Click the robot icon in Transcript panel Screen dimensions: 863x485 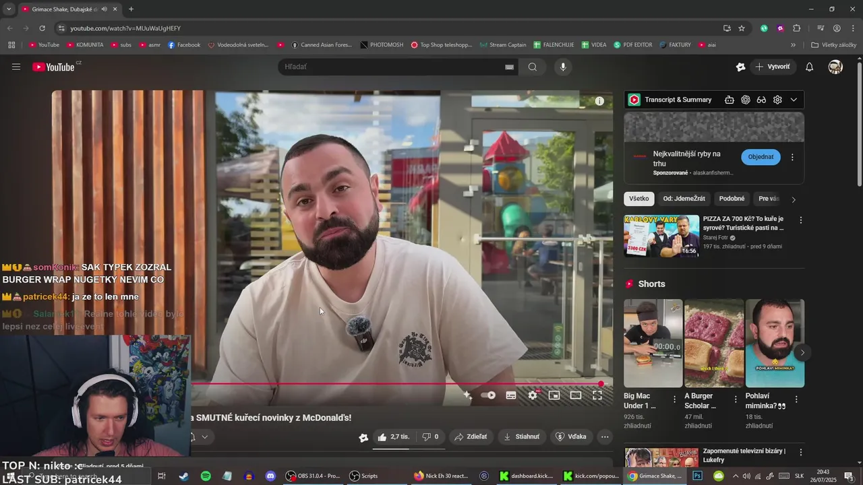point(730,100)
